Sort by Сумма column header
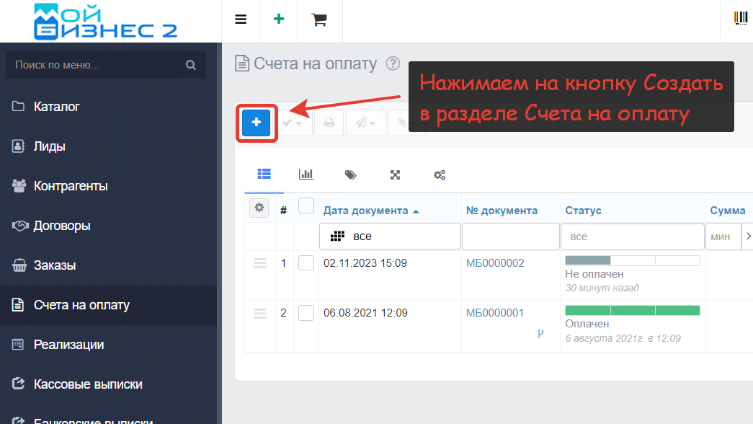The width and height of the screenshot is (753, 424). [x=728, y=211]
